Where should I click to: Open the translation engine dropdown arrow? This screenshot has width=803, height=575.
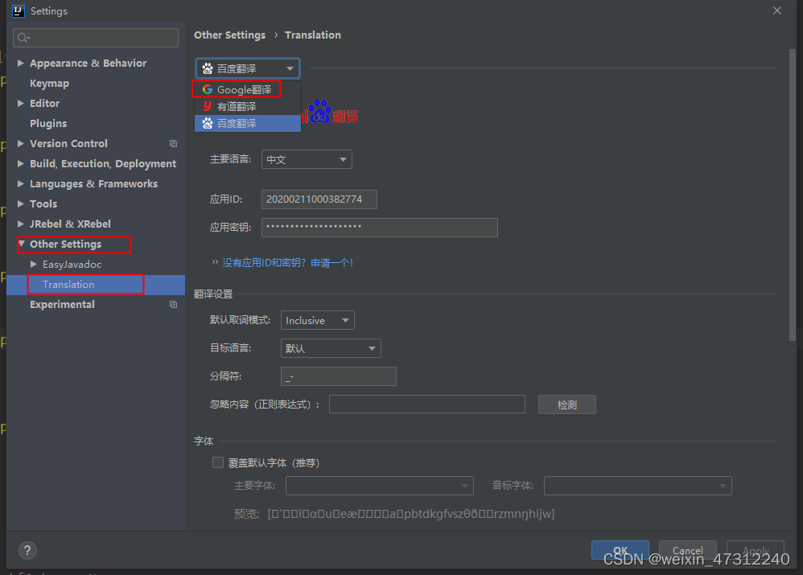[290, 68]
